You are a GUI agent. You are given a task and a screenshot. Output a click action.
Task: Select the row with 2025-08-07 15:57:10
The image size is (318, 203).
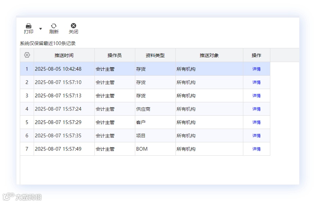point(145,82)
